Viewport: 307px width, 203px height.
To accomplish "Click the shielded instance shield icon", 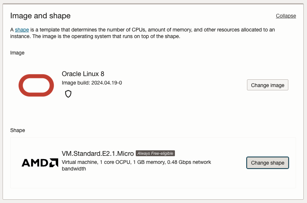I will pyautogui.click(x=68, y=94).
